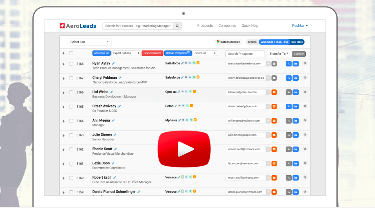Open the Prospects menu item
Image resolution: width=375 pixels, height=208 pixels.
pos(205,26)
